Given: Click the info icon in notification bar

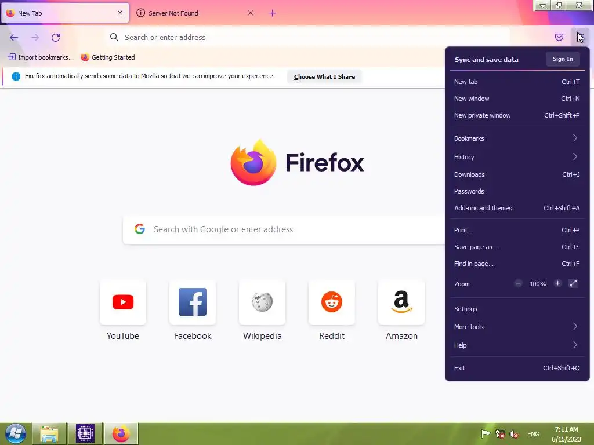Looking at the screenshot, I should click(x=16, y=76).
